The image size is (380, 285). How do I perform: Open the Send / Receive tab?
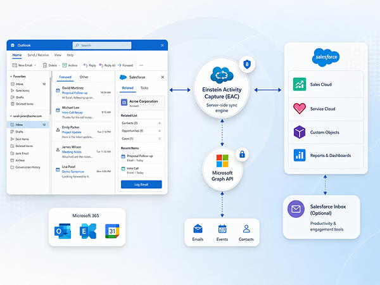38,55
